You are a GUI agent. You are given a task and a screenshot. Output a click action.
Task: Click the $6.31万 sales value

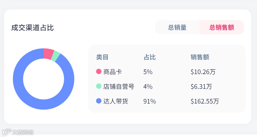click(x=201, y=87)
